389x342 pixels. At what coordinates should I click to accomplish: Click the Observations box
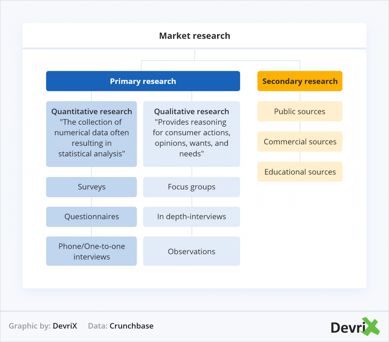[x=191, y=251]
